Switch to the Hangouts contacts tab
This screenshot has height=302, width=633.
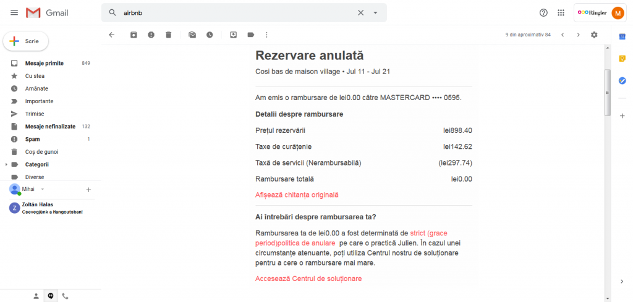[x=36, y=296]
